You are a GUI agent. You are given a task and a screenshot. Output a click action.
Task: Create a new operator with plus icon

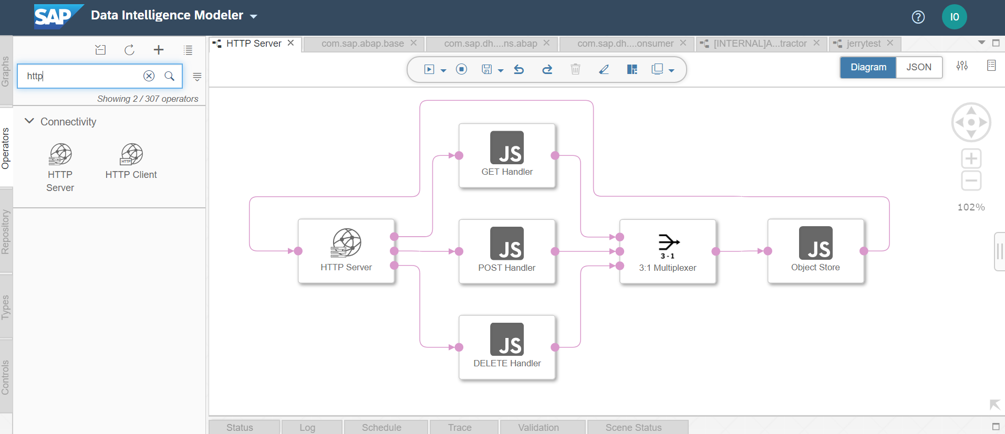coord(158,50)
